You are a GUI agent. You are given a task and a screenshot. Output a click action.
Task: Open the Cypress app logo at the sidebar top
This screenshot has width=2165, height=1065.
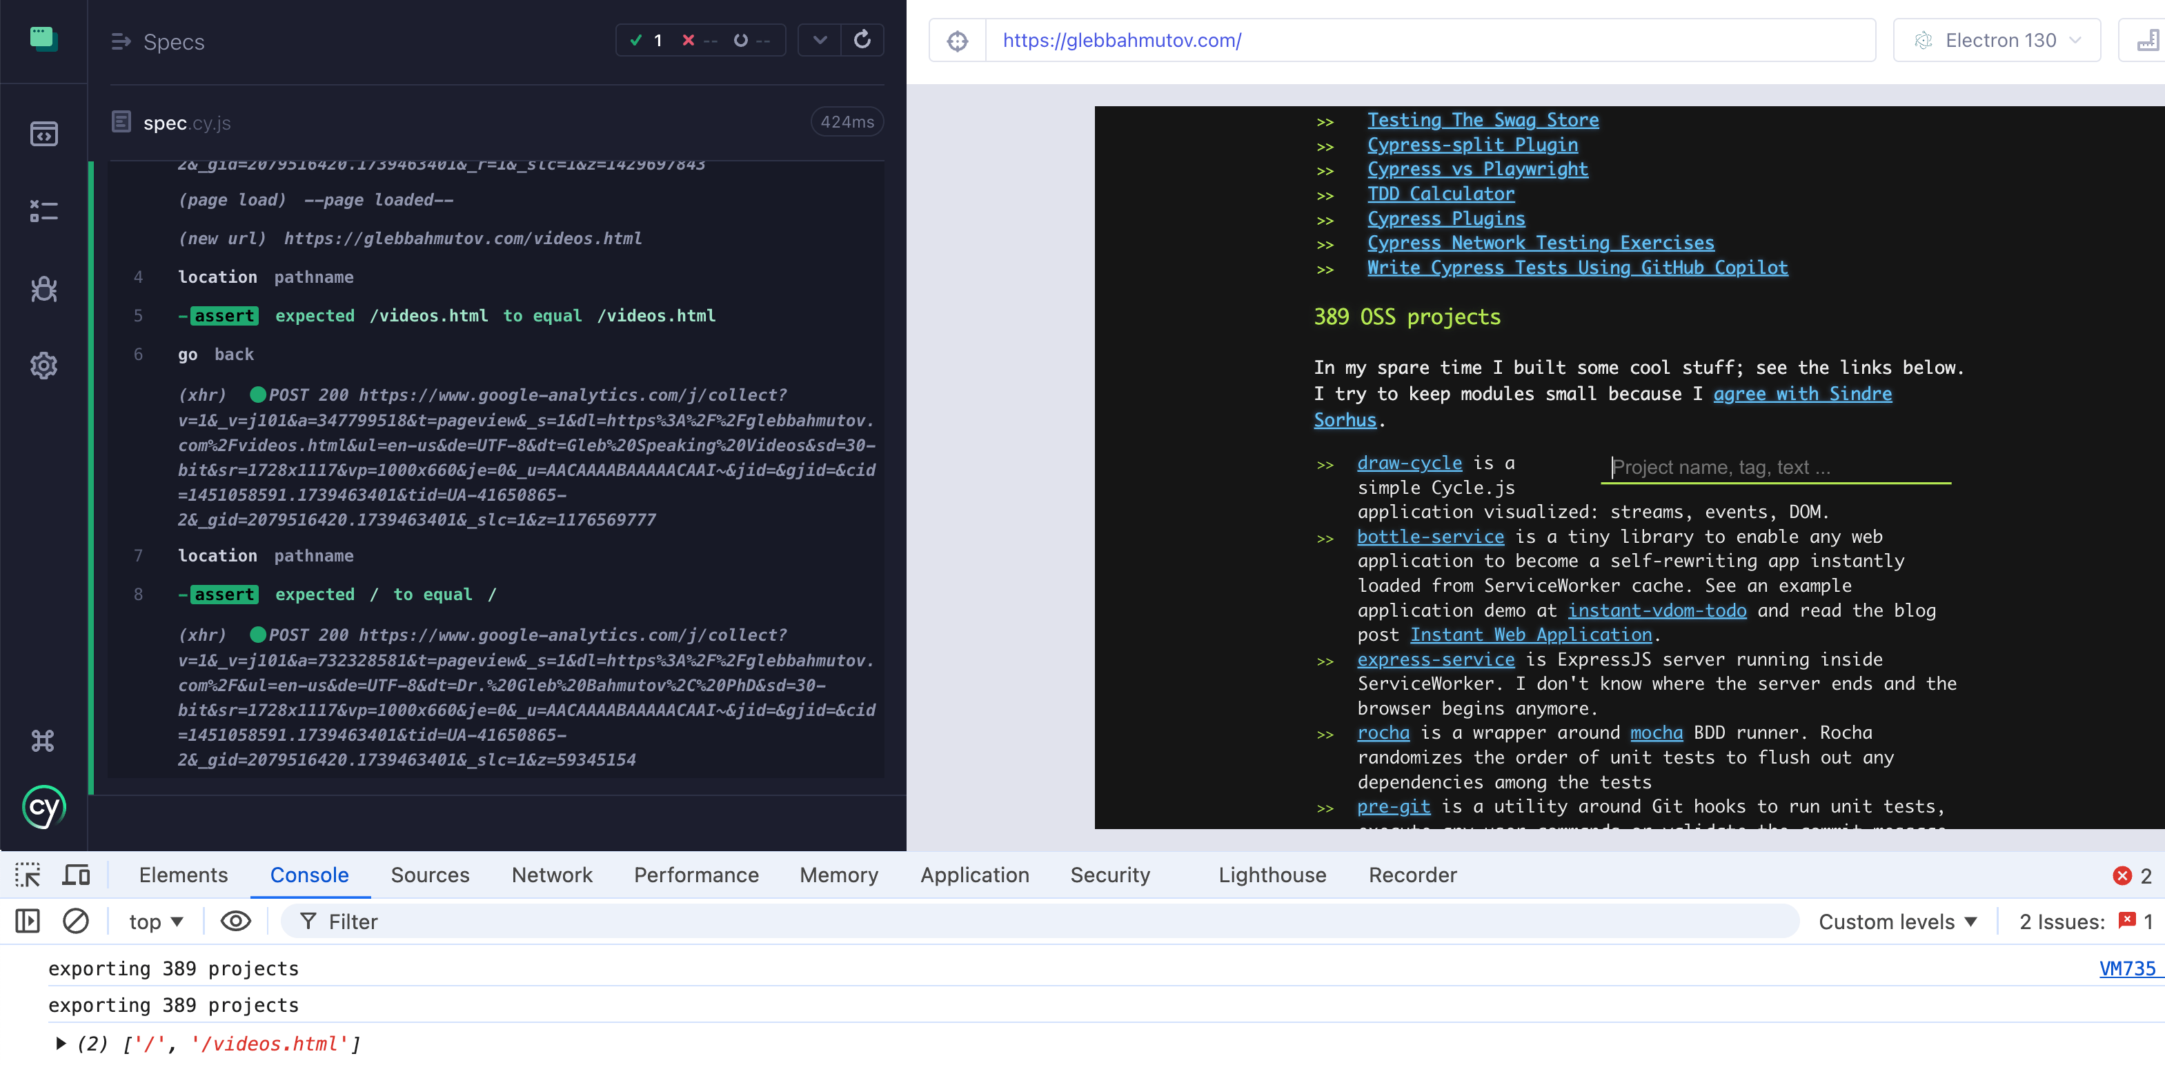pyautogui.click(x=43, y=39)
